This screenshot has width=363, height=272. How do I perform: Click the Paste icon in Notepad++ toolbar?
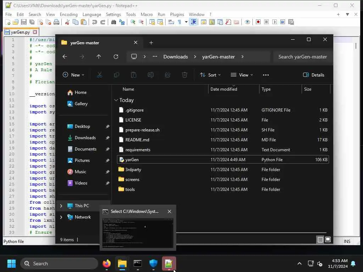(84, 22)
